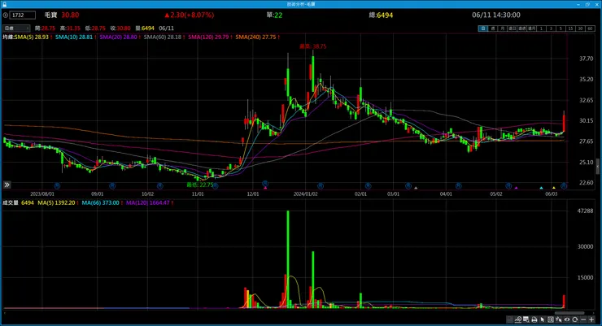This screenshot has width=602, height=326.
Task: Click the total volume 總:6494 value
Action: pyautogui.click(x=381, y=15)
